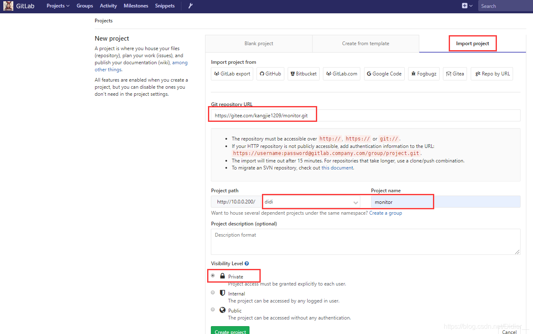Open the admin area wrench icon
Screen dimensions: 533x334
191,6
